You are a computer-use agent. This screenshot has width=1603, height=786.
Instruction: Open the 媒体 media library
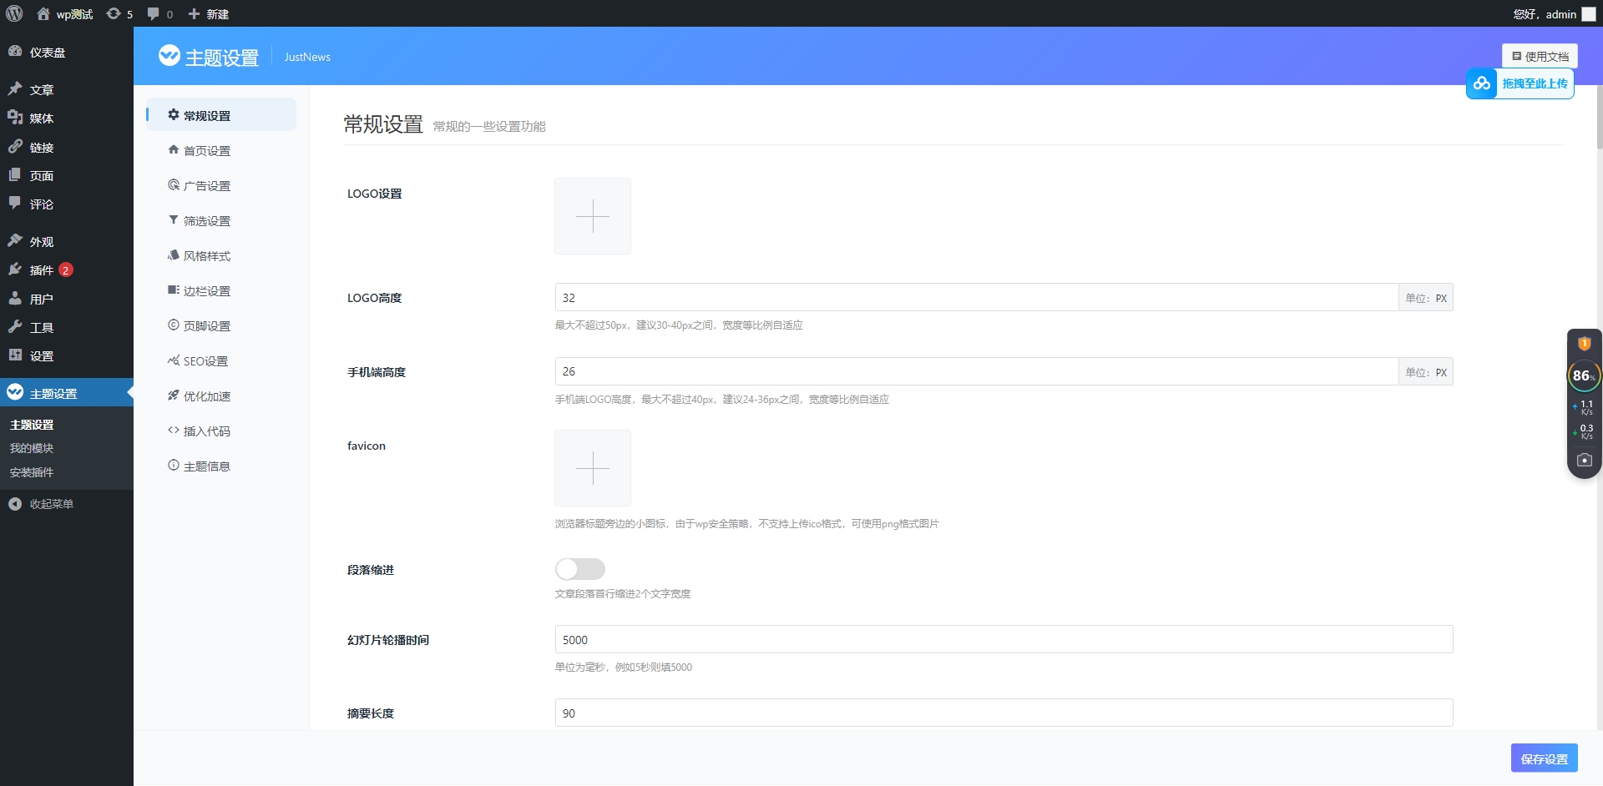pos(67,118)
